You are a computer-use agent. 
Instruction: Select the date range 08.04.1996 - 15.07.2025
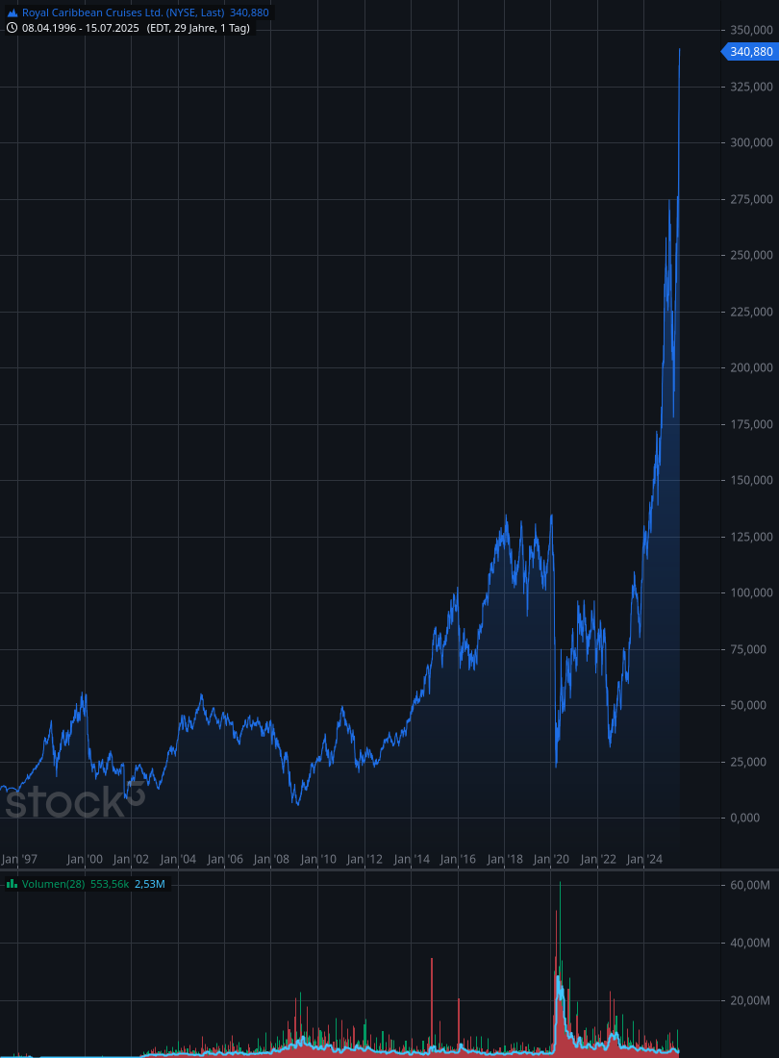[x=80, y=28]
